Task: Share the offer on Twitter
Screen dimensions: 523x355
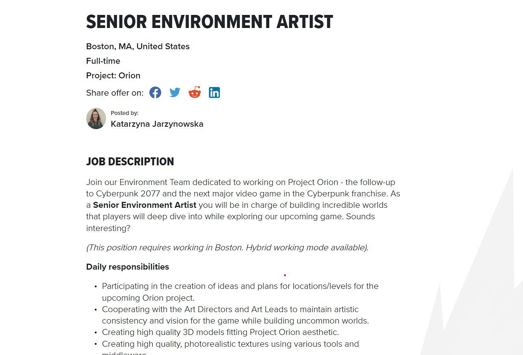Action: coord(175,92)
